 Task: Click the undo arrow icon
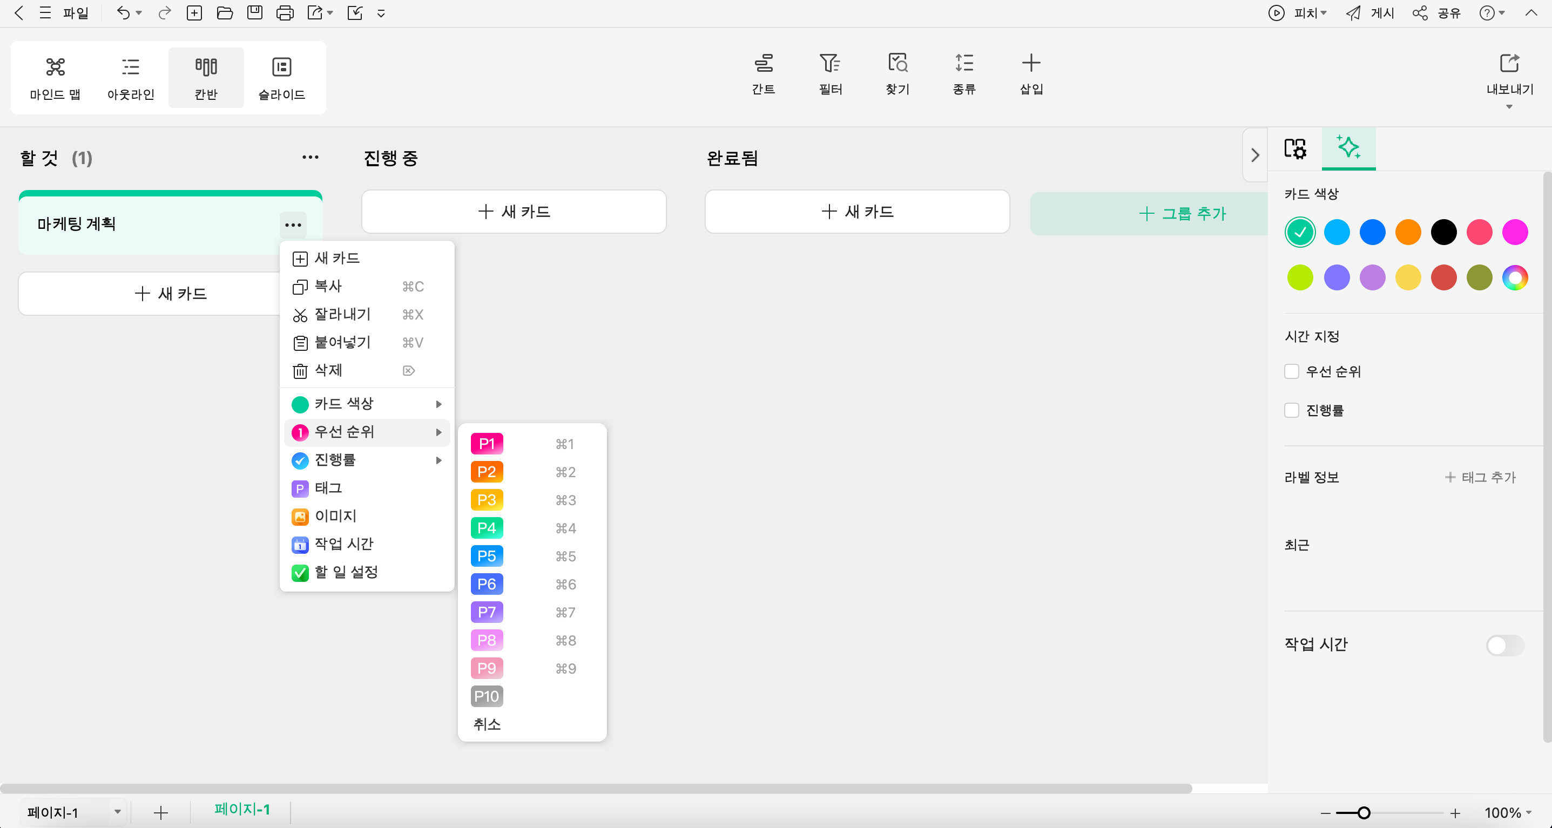coord(123,12)
